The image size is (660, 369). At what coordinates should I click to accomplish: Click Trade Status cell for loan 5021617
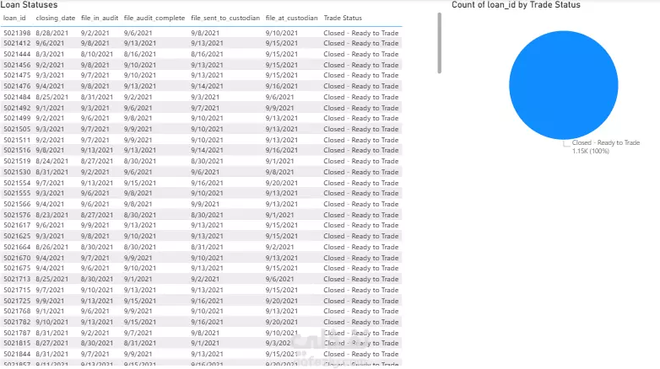361,225
